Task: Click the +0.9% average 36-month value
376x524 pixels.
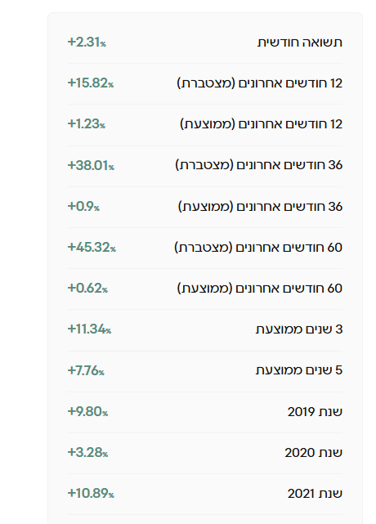Action: tap(83, 206)
